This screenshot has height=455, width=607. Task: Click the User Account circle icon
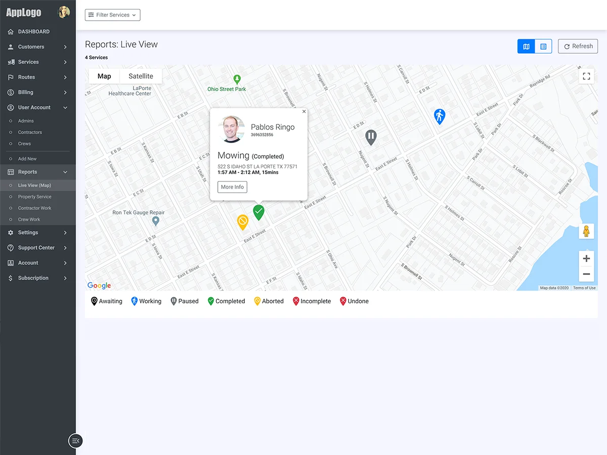(11, 108)
